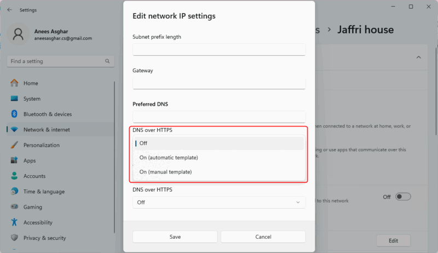Open Home settings page
438x253 pixels.
[x=31, y=83]
